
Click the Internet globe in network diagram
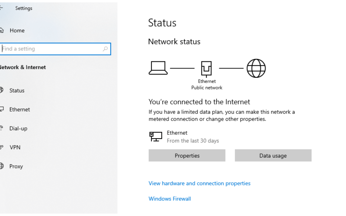point(256,68)
